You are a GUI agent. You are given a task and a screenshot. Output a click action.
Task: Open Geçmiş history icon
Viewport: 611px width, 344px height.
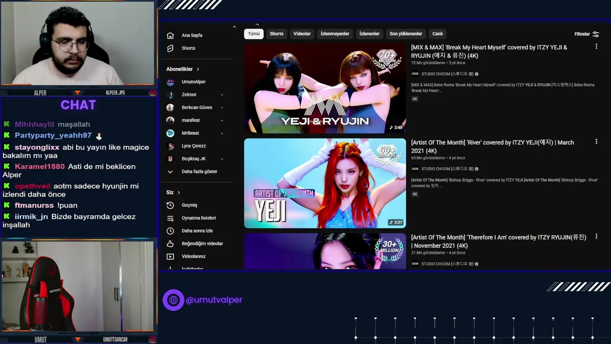coord(170,205)
